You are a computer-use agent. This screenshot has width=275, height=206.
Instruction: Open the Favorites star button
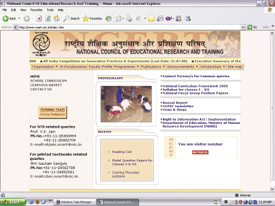pyautogui.click(x=92, y=18)
